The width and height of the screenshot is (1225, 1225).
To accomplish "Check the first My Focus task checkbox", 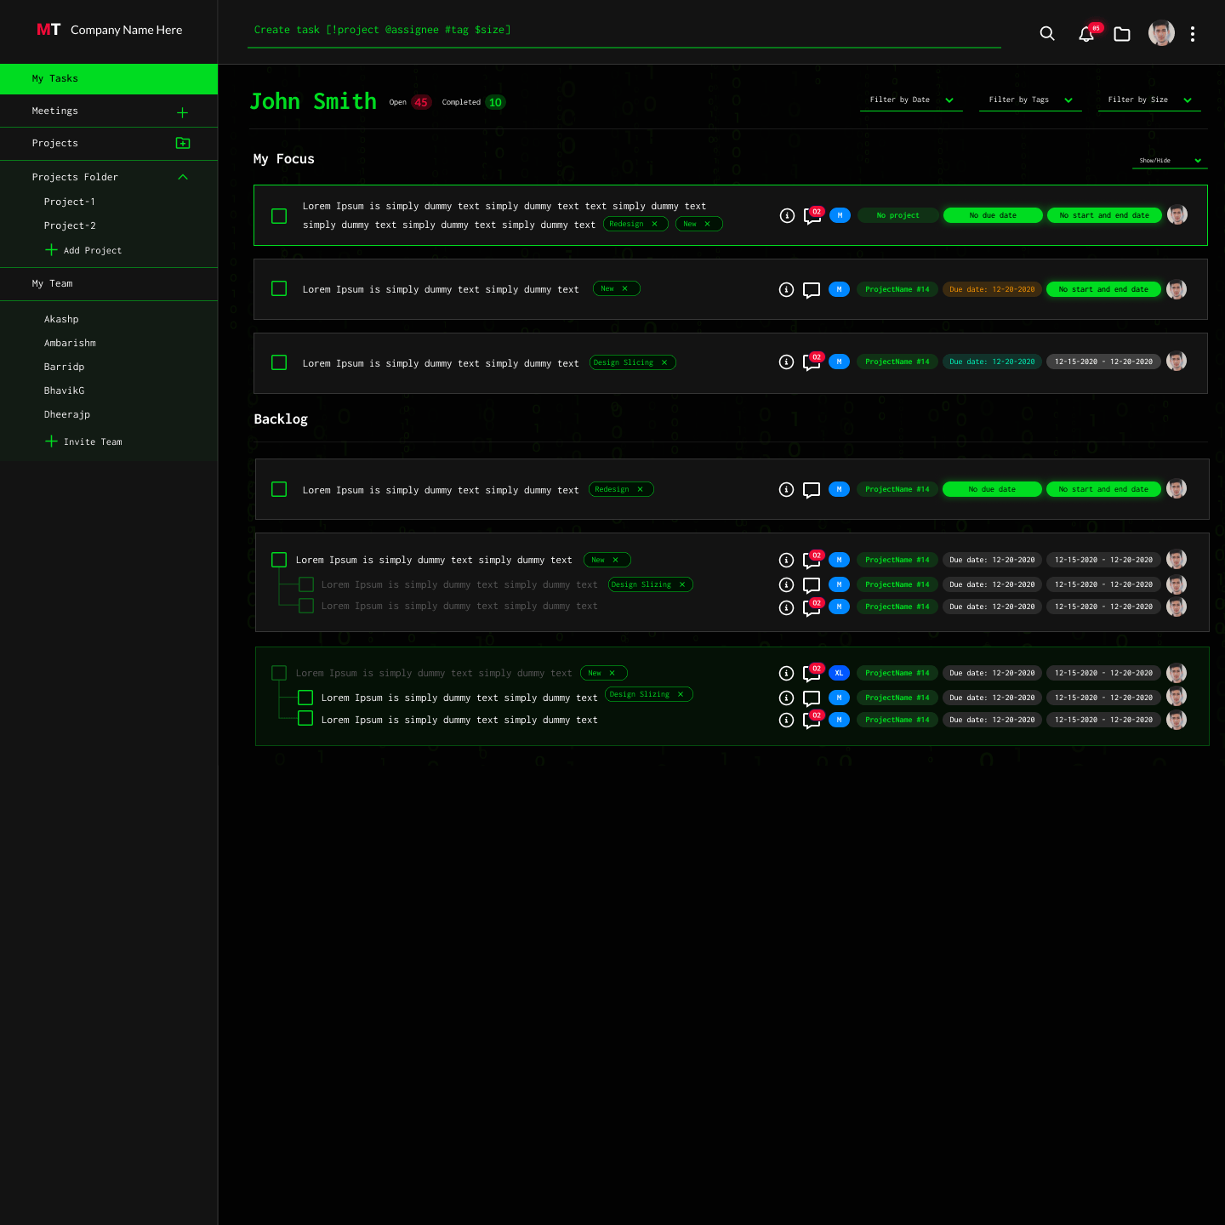I will [x=279, y=216].
